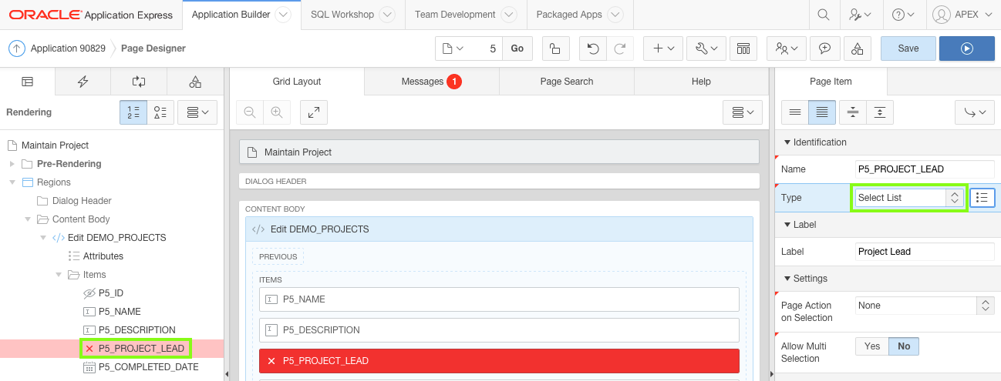Open the Messages tab
This screenshot has width=1001, height=381.
[x=431, y=82]
